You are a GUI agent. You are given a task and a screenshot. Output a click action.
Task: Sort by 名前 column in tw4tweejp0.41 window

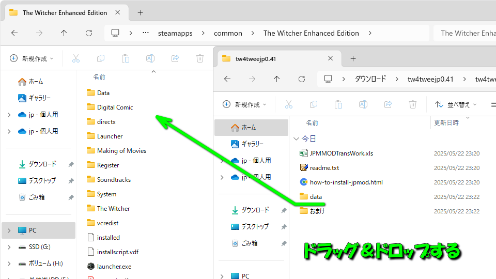312,123
